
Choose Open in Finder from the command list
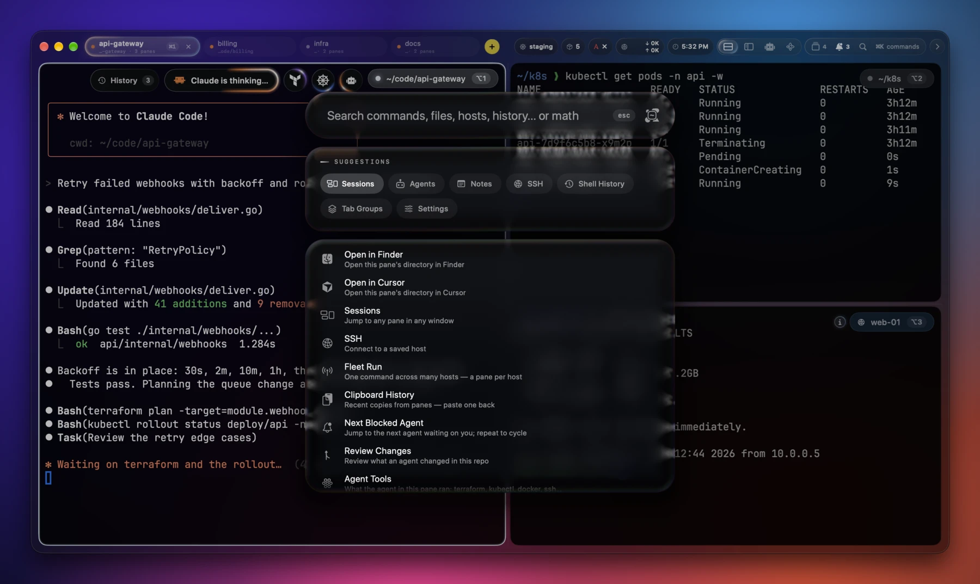coord(490,259)
